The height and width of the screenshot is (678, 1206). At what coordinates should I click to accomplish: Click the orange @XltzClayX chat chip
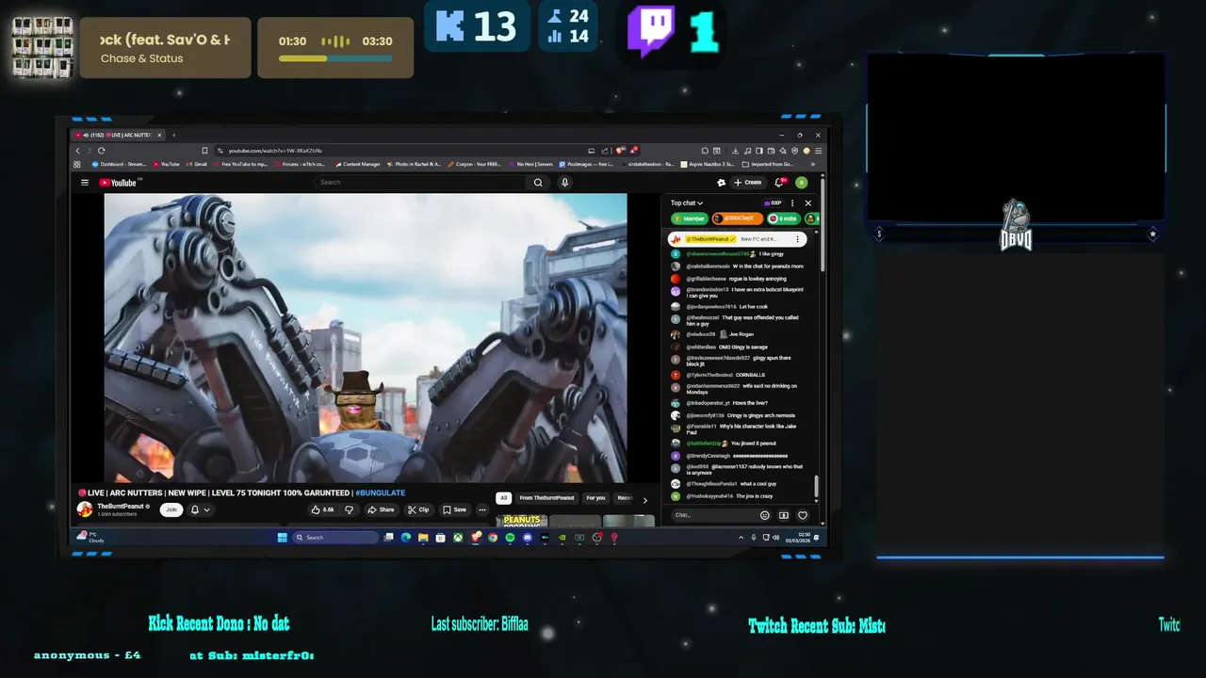738,218
